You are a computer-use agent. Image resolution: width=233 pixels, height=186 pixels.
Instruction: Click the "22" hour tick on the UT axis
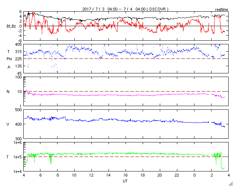tap(177, 176)
